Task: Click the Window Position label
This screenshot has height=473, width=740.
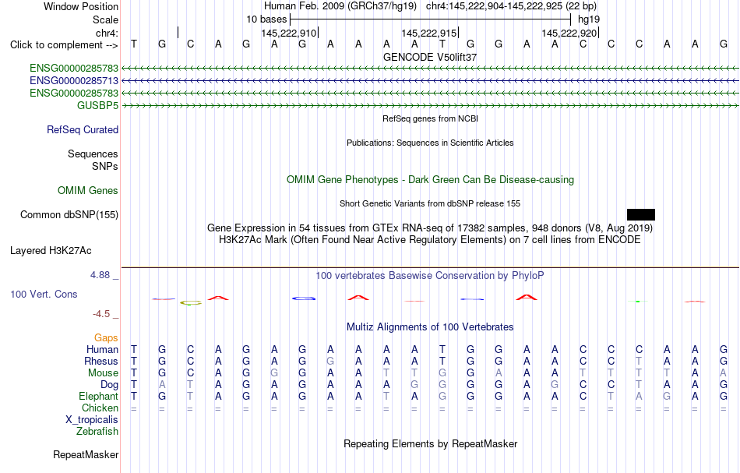Action: 81,6
